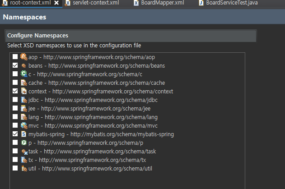Click the jee namespace icon
Screen dimensions: 285x189
[x=24, y=108]
